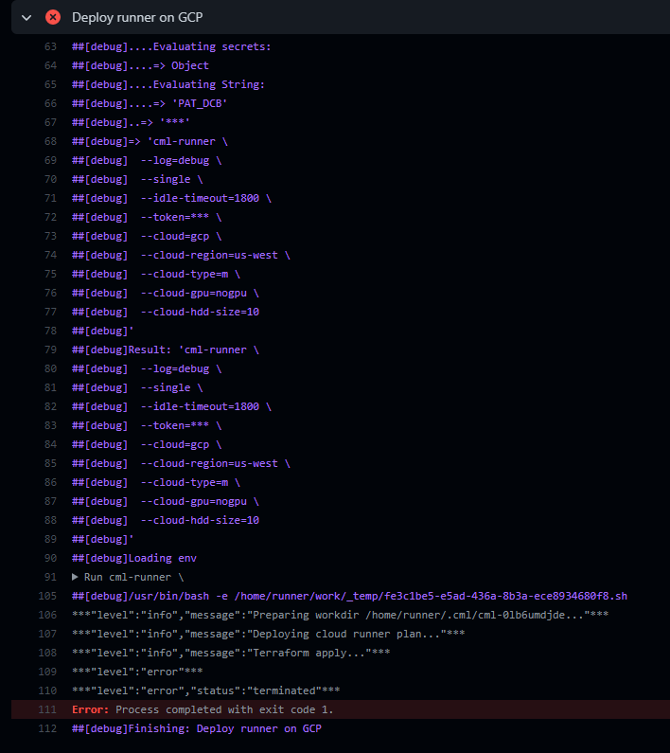
Task: Click the 'Finishing: Deploy runner on GCP' line
Action: coord(197,728)
